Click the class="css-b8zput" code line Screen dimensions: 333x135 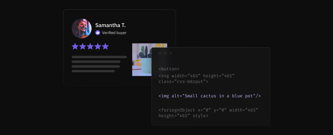[x=183, y=82]
